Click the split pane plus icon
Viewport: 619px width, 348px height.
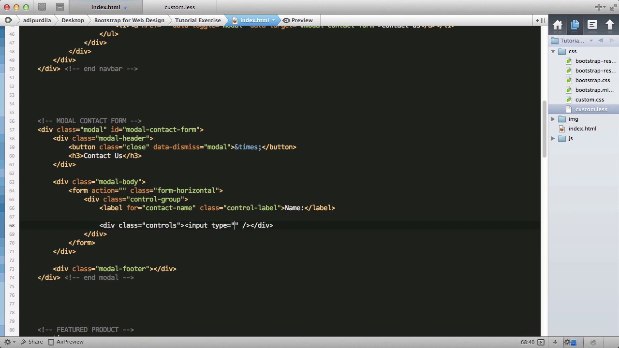537,20
